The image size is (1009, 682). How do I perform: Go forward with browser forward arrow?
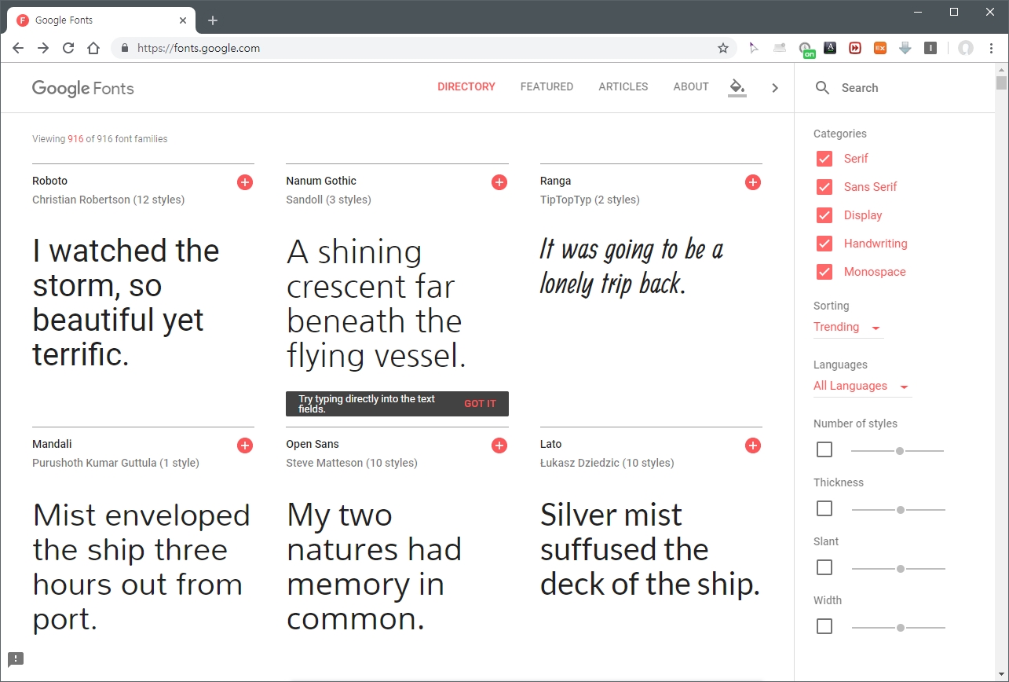click(x=43, y=48)
